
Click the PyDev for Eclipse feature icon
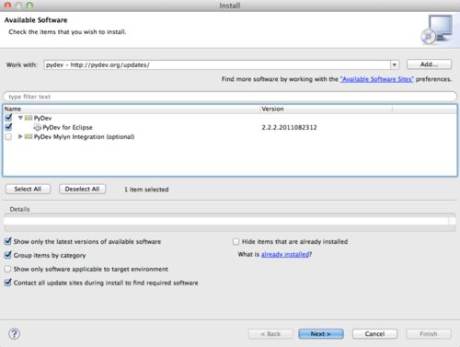37,127
